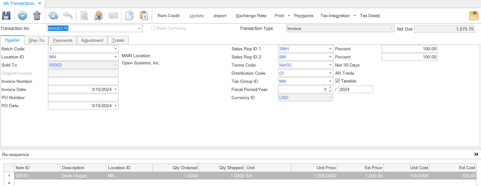Close the AR Transactions tab
The height and width of the screenshot is (186, 481).
[x=40, y=3]
